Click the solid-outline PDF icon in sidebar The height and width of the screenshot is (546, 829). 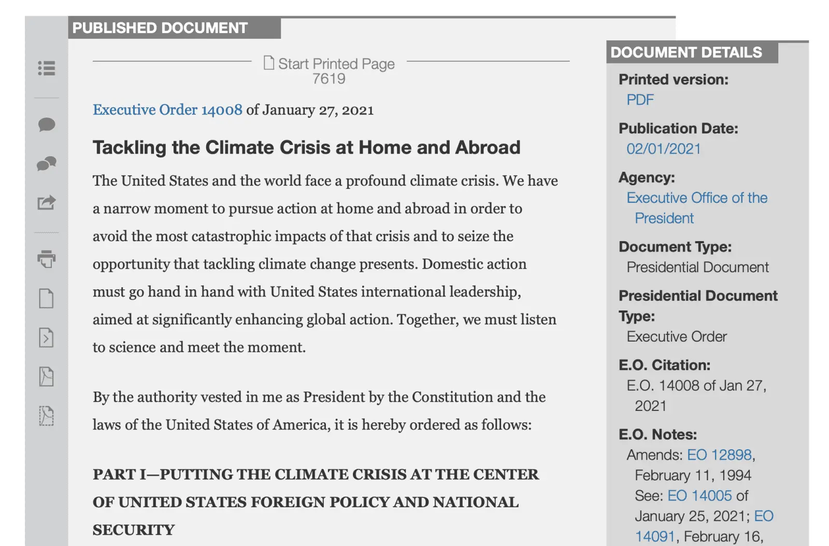tap(46, 376)
